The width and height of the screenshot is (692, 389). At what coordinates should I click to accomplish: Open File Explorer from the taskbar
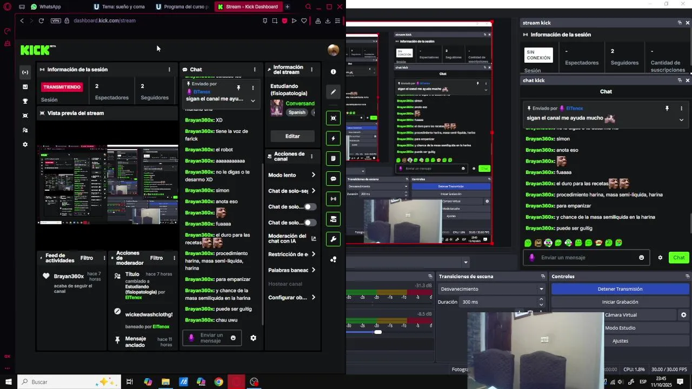coord(165,382)
